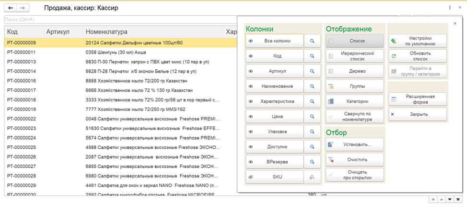This screenshot has height=207, width=467.
Task: Select row 51630 Салфетки универсальные вискозные
Action: point(121,128)
